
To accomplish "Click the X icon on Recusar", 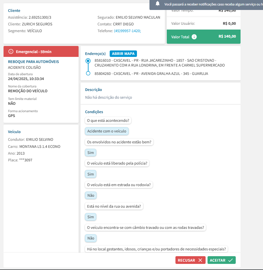I will coord(200,260).
